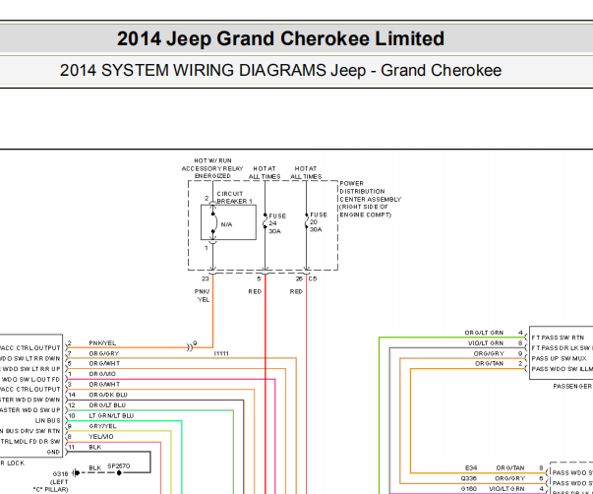593x494 pixels.
Task: Click the "LT GRN/LT BLU" wire label
Action: pyautogui.click(x=111, y=415)
